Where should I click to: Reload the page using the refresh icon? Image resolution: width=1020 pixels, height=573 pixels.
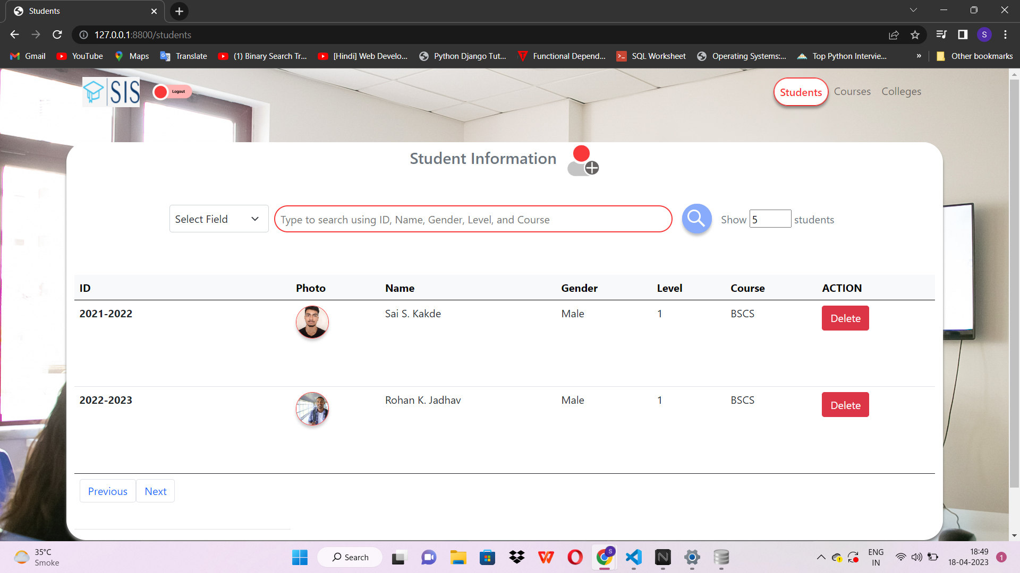coord(57,34)
